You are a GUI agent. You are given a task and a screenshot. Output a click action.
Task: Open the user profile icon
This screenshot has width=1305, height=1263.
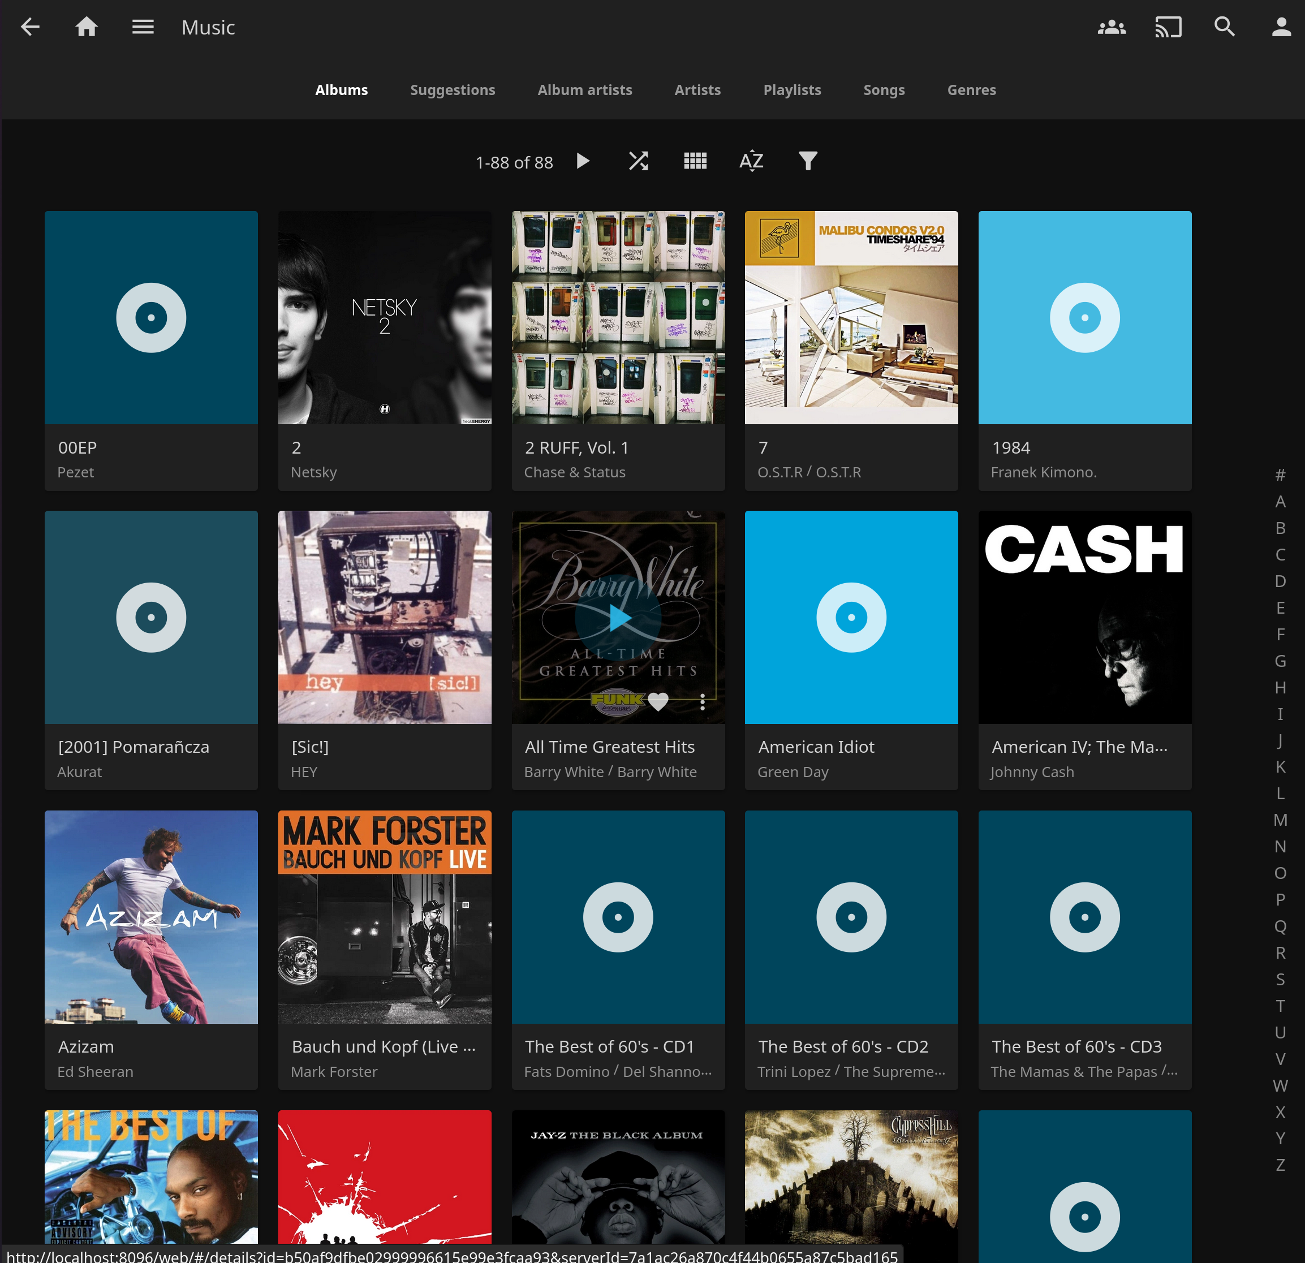[1281, 27]
